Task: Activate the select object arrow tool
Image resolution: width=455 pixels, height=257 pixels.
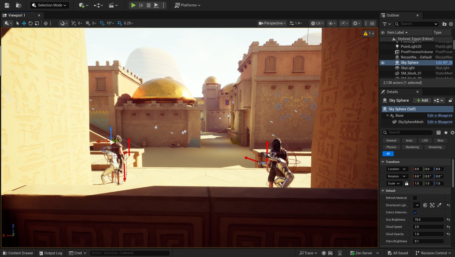Action: [x=18, y=23]
